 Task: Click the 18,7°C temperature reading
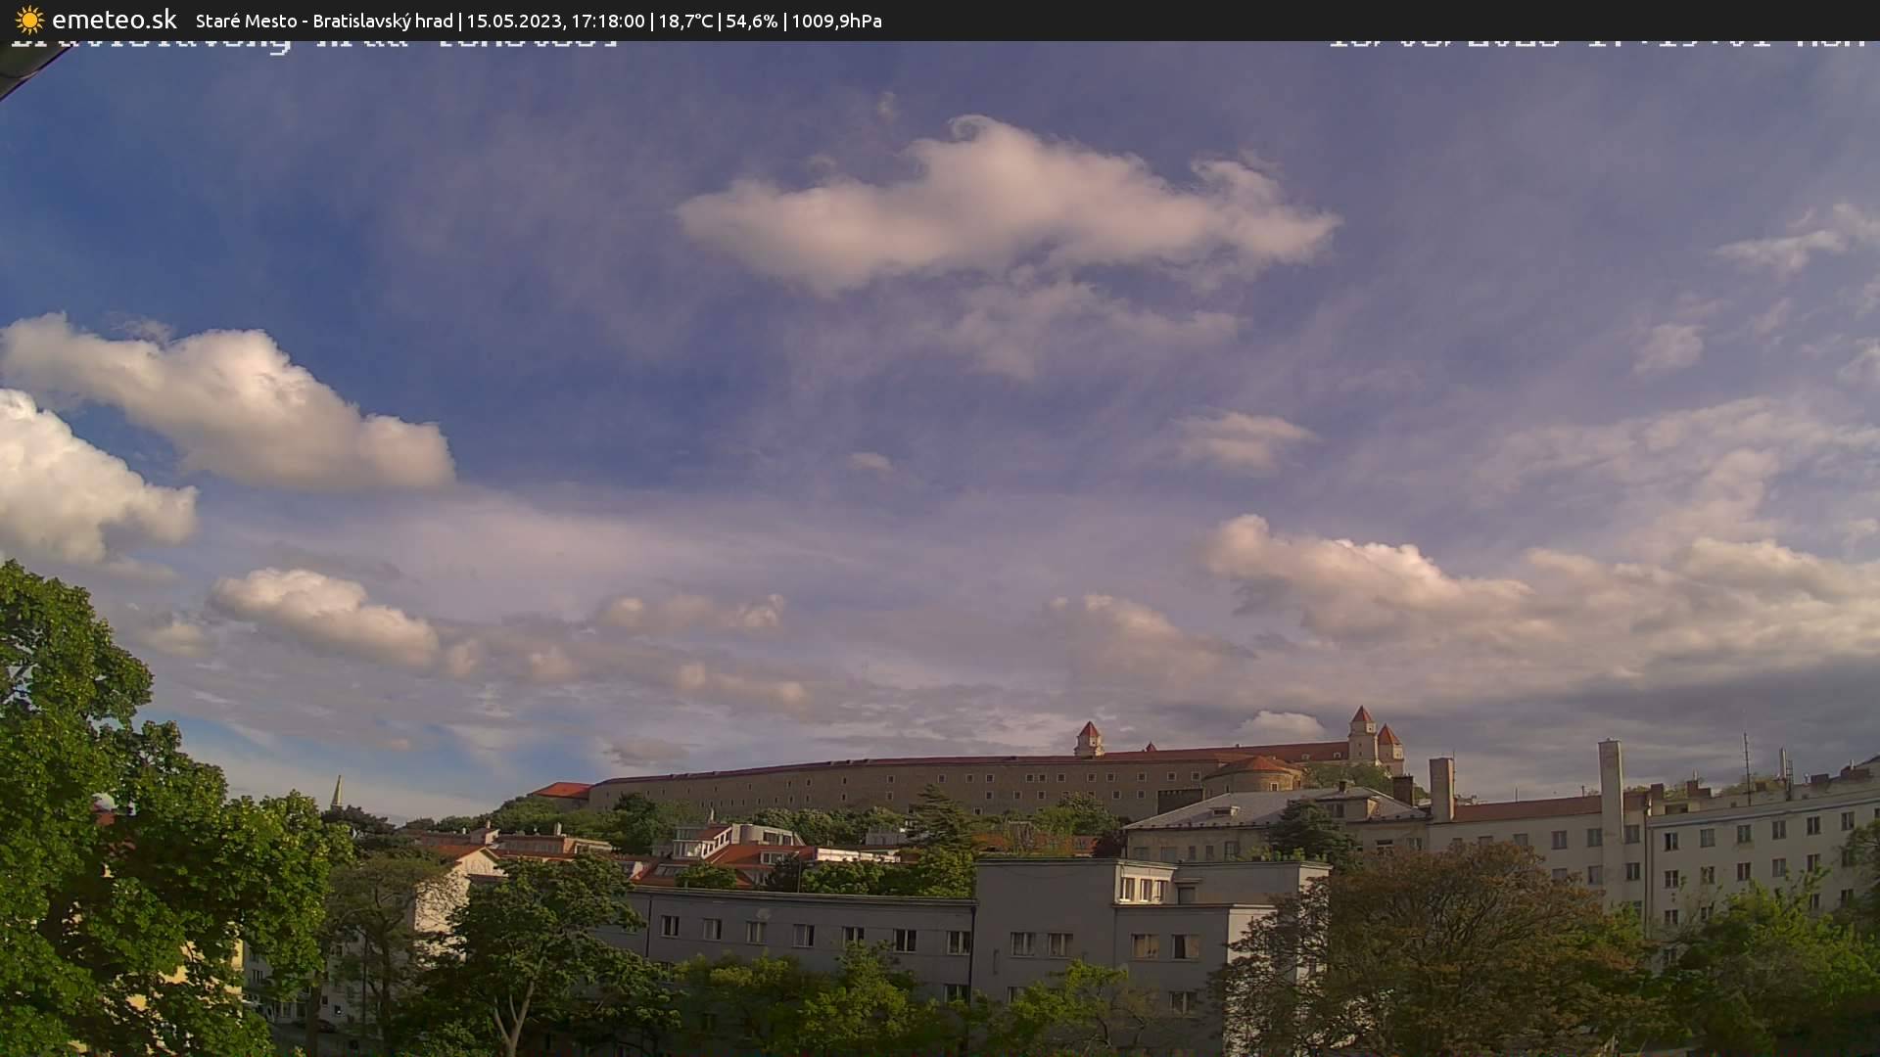[685, 22]
